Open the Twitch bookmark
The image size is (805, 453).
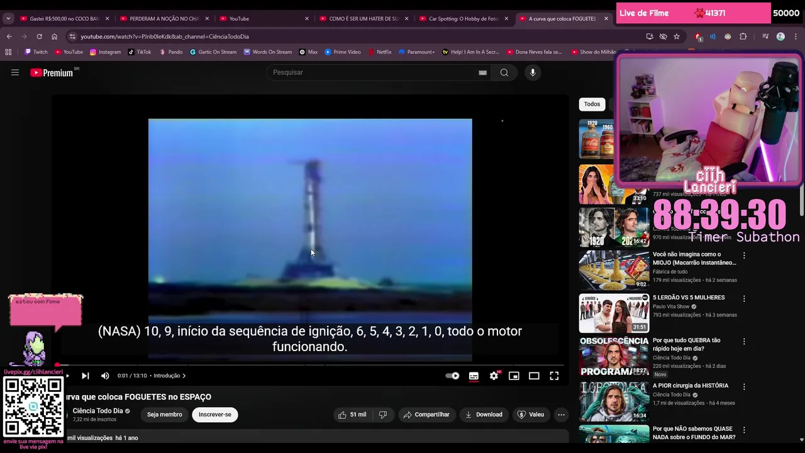36,52
